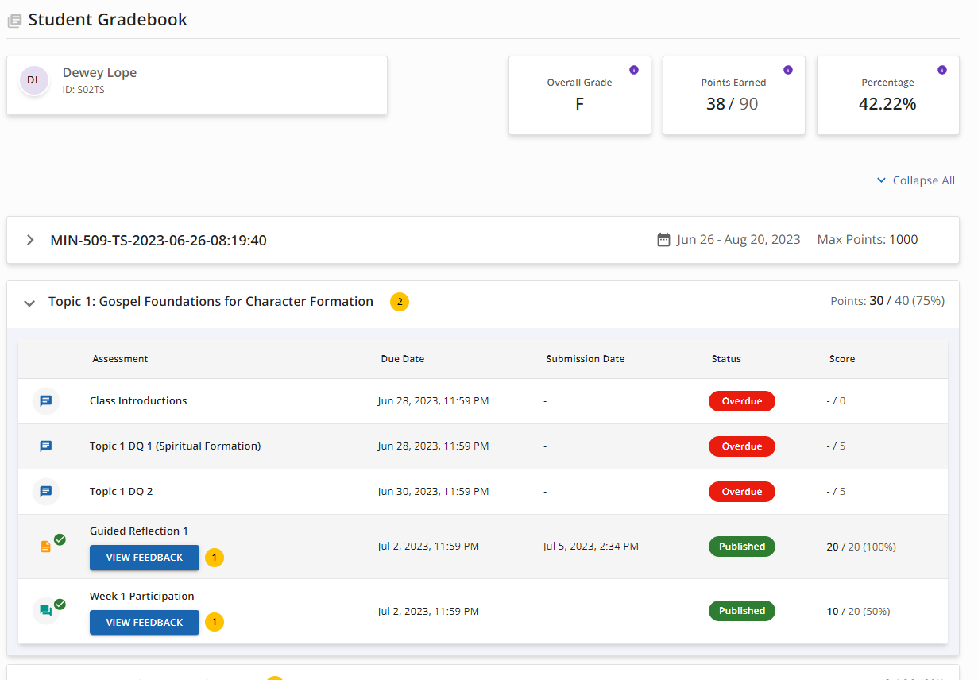View feedback for Guided Reflection 1
The height and width of the screenshot is (680, 978).
coord(145,558)
